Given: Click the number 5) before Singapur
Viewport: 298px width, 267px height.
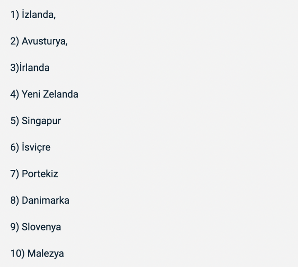Looking at the screenshot, I should pyautogui.click(x=15, y=121).
